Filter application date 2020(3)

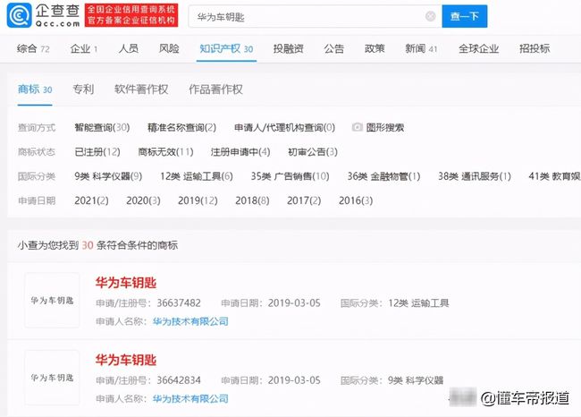coord(143,200)
